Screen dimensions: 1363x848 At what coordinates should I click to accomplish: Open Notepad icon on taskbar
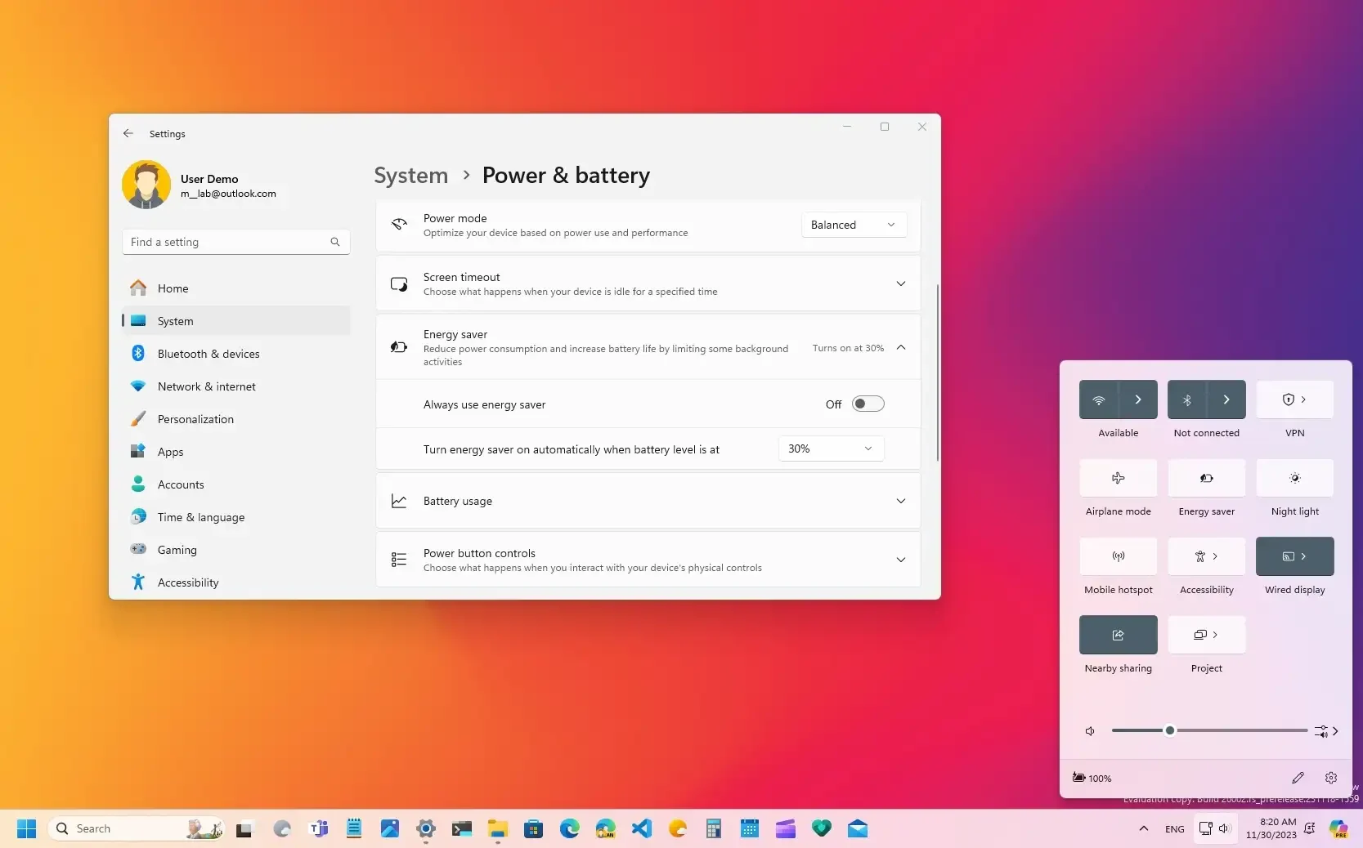click(354, 829)
